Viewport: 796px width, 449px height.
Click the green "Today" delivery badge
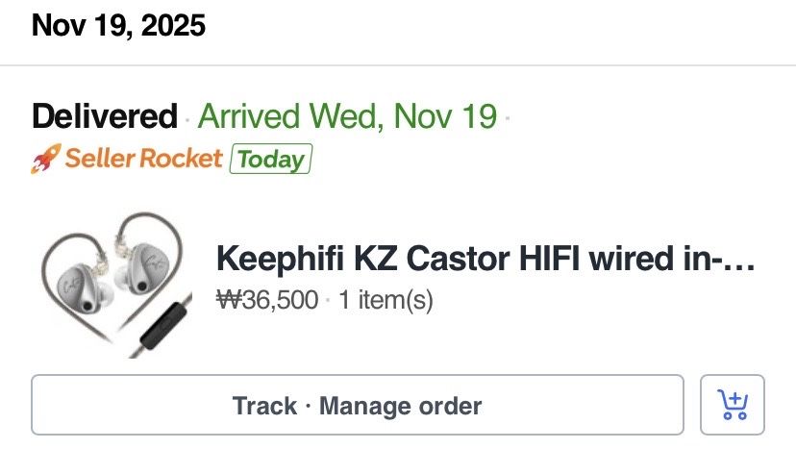270,159
